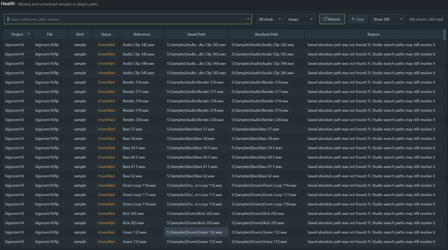
Task: Select the Snare 132.wav reference cell
Action: (142, 232)
